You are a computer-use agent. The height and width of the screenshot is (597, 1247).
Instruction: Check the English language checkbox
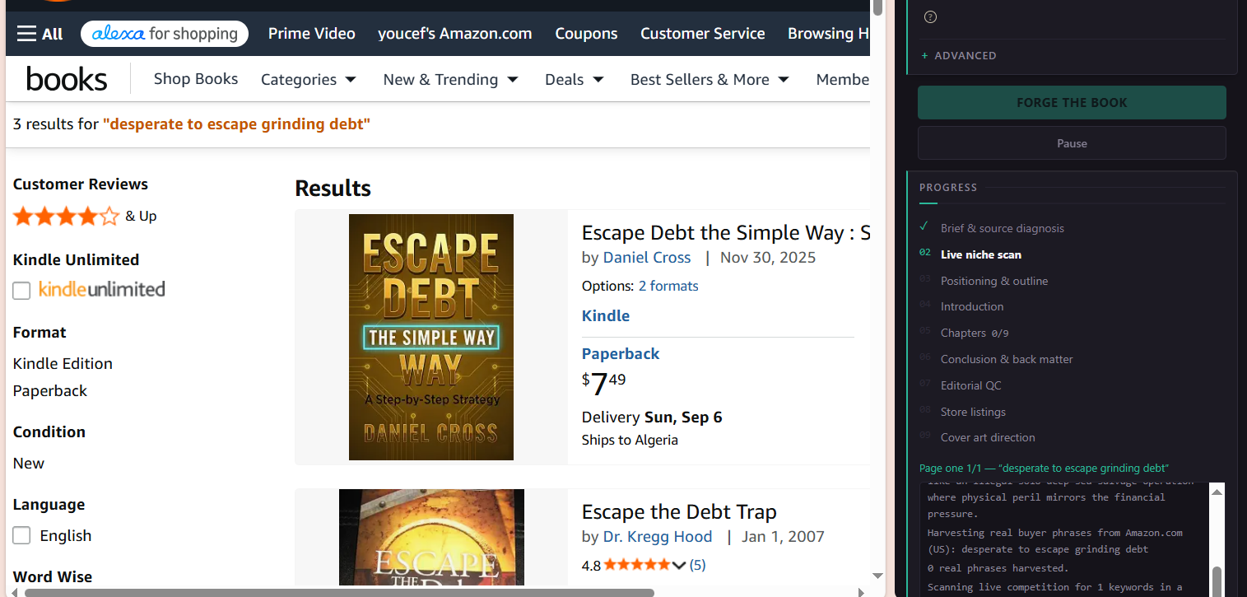pos(21,535)
